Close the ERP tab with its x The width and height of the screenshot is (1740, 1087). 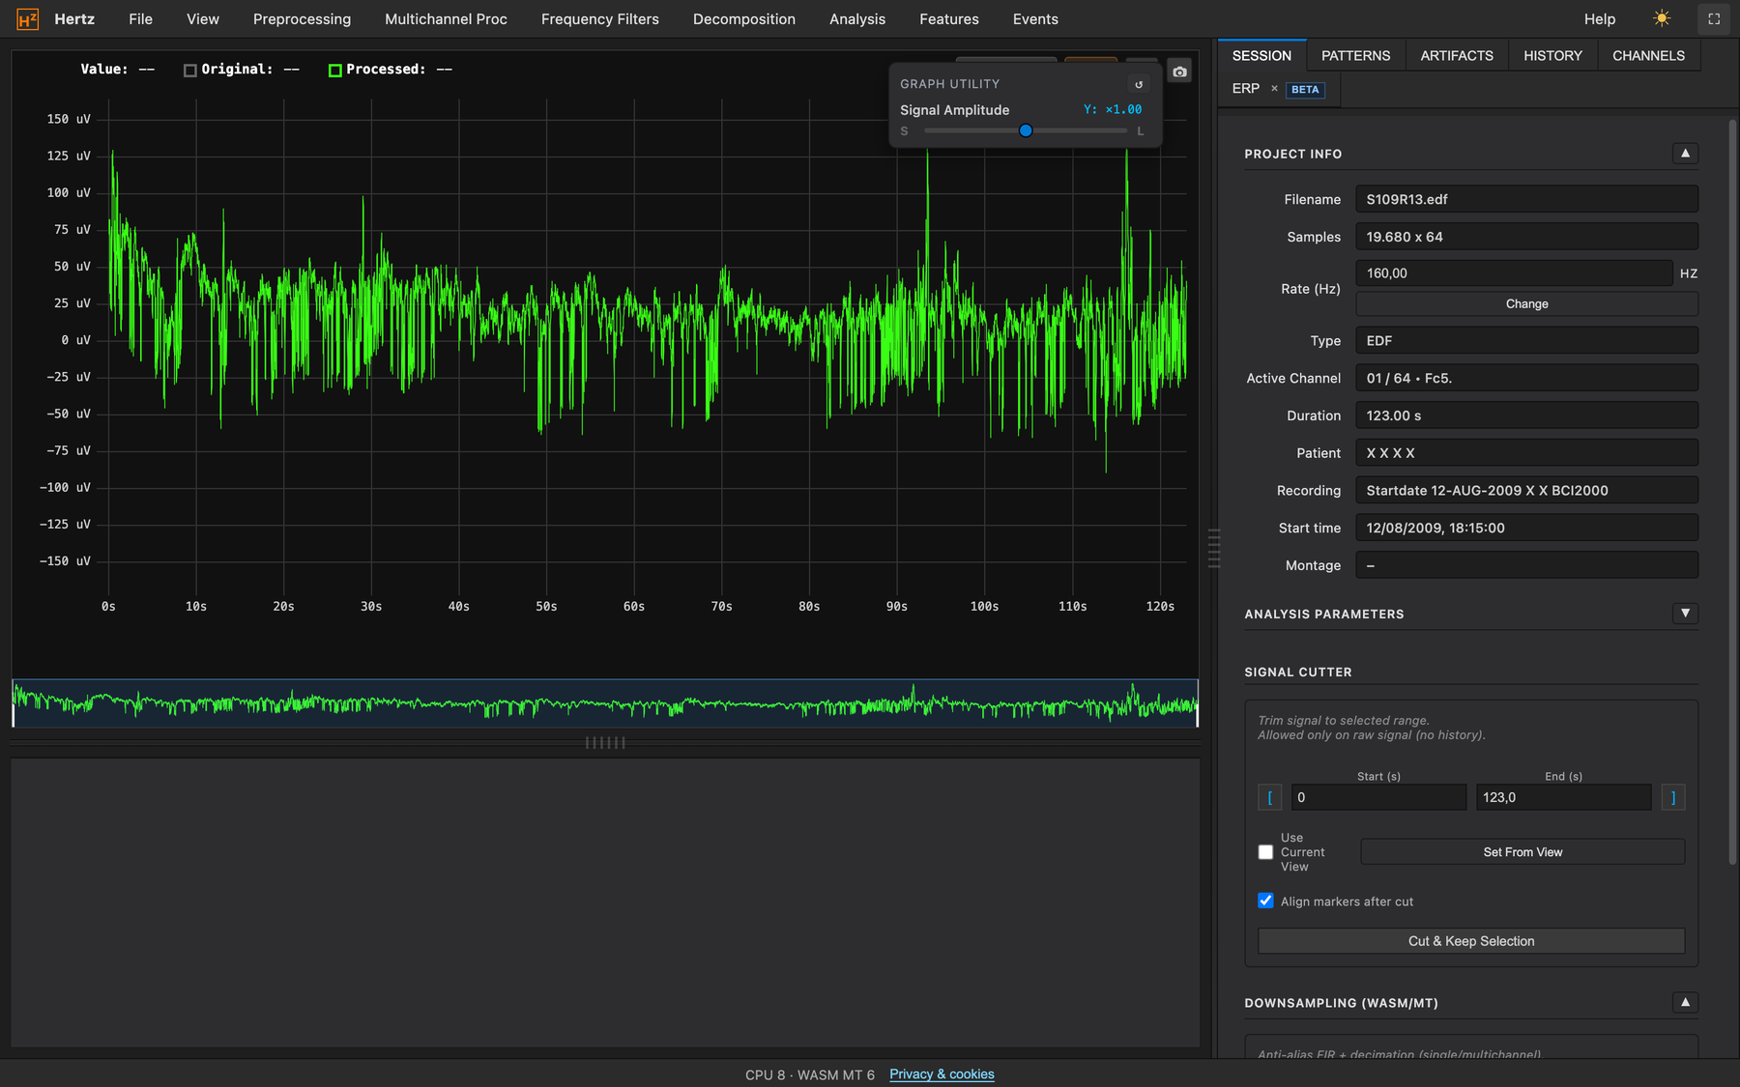[1274, 89]
